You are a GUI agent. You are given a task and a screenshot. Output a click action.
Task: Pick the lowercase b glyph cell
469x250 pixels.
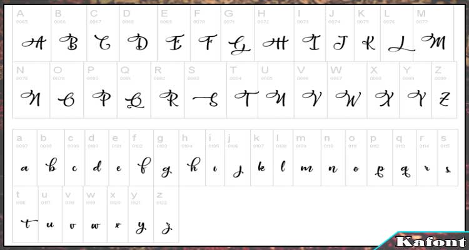51,157
